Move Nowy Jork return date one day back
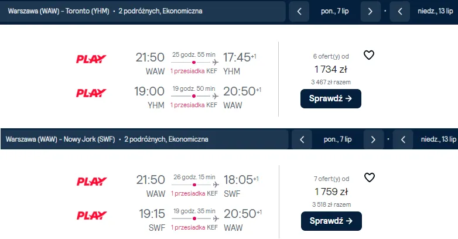The image size is (458, 239). coord(403,139)
